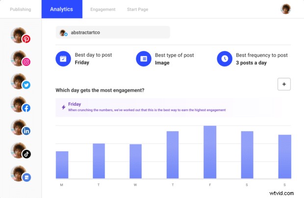
Task: Select the Thursday engagement bar
Action: coord(173,155)
